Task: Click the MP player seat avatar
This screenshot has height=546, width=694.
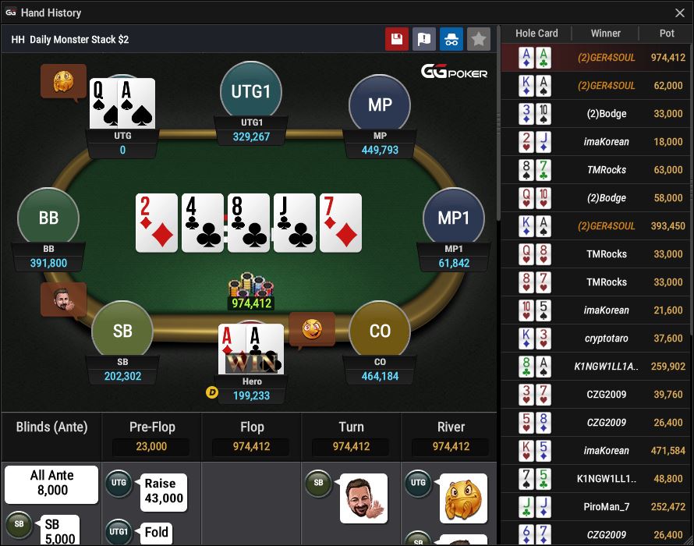Action: (380, 105)
